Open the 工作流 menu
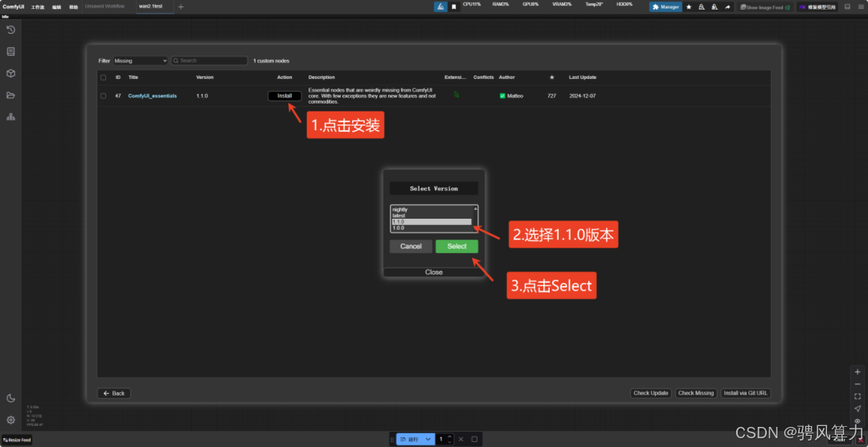Viewport: 868px width, 447px height. pyautogui.click(x=38, y=7)
